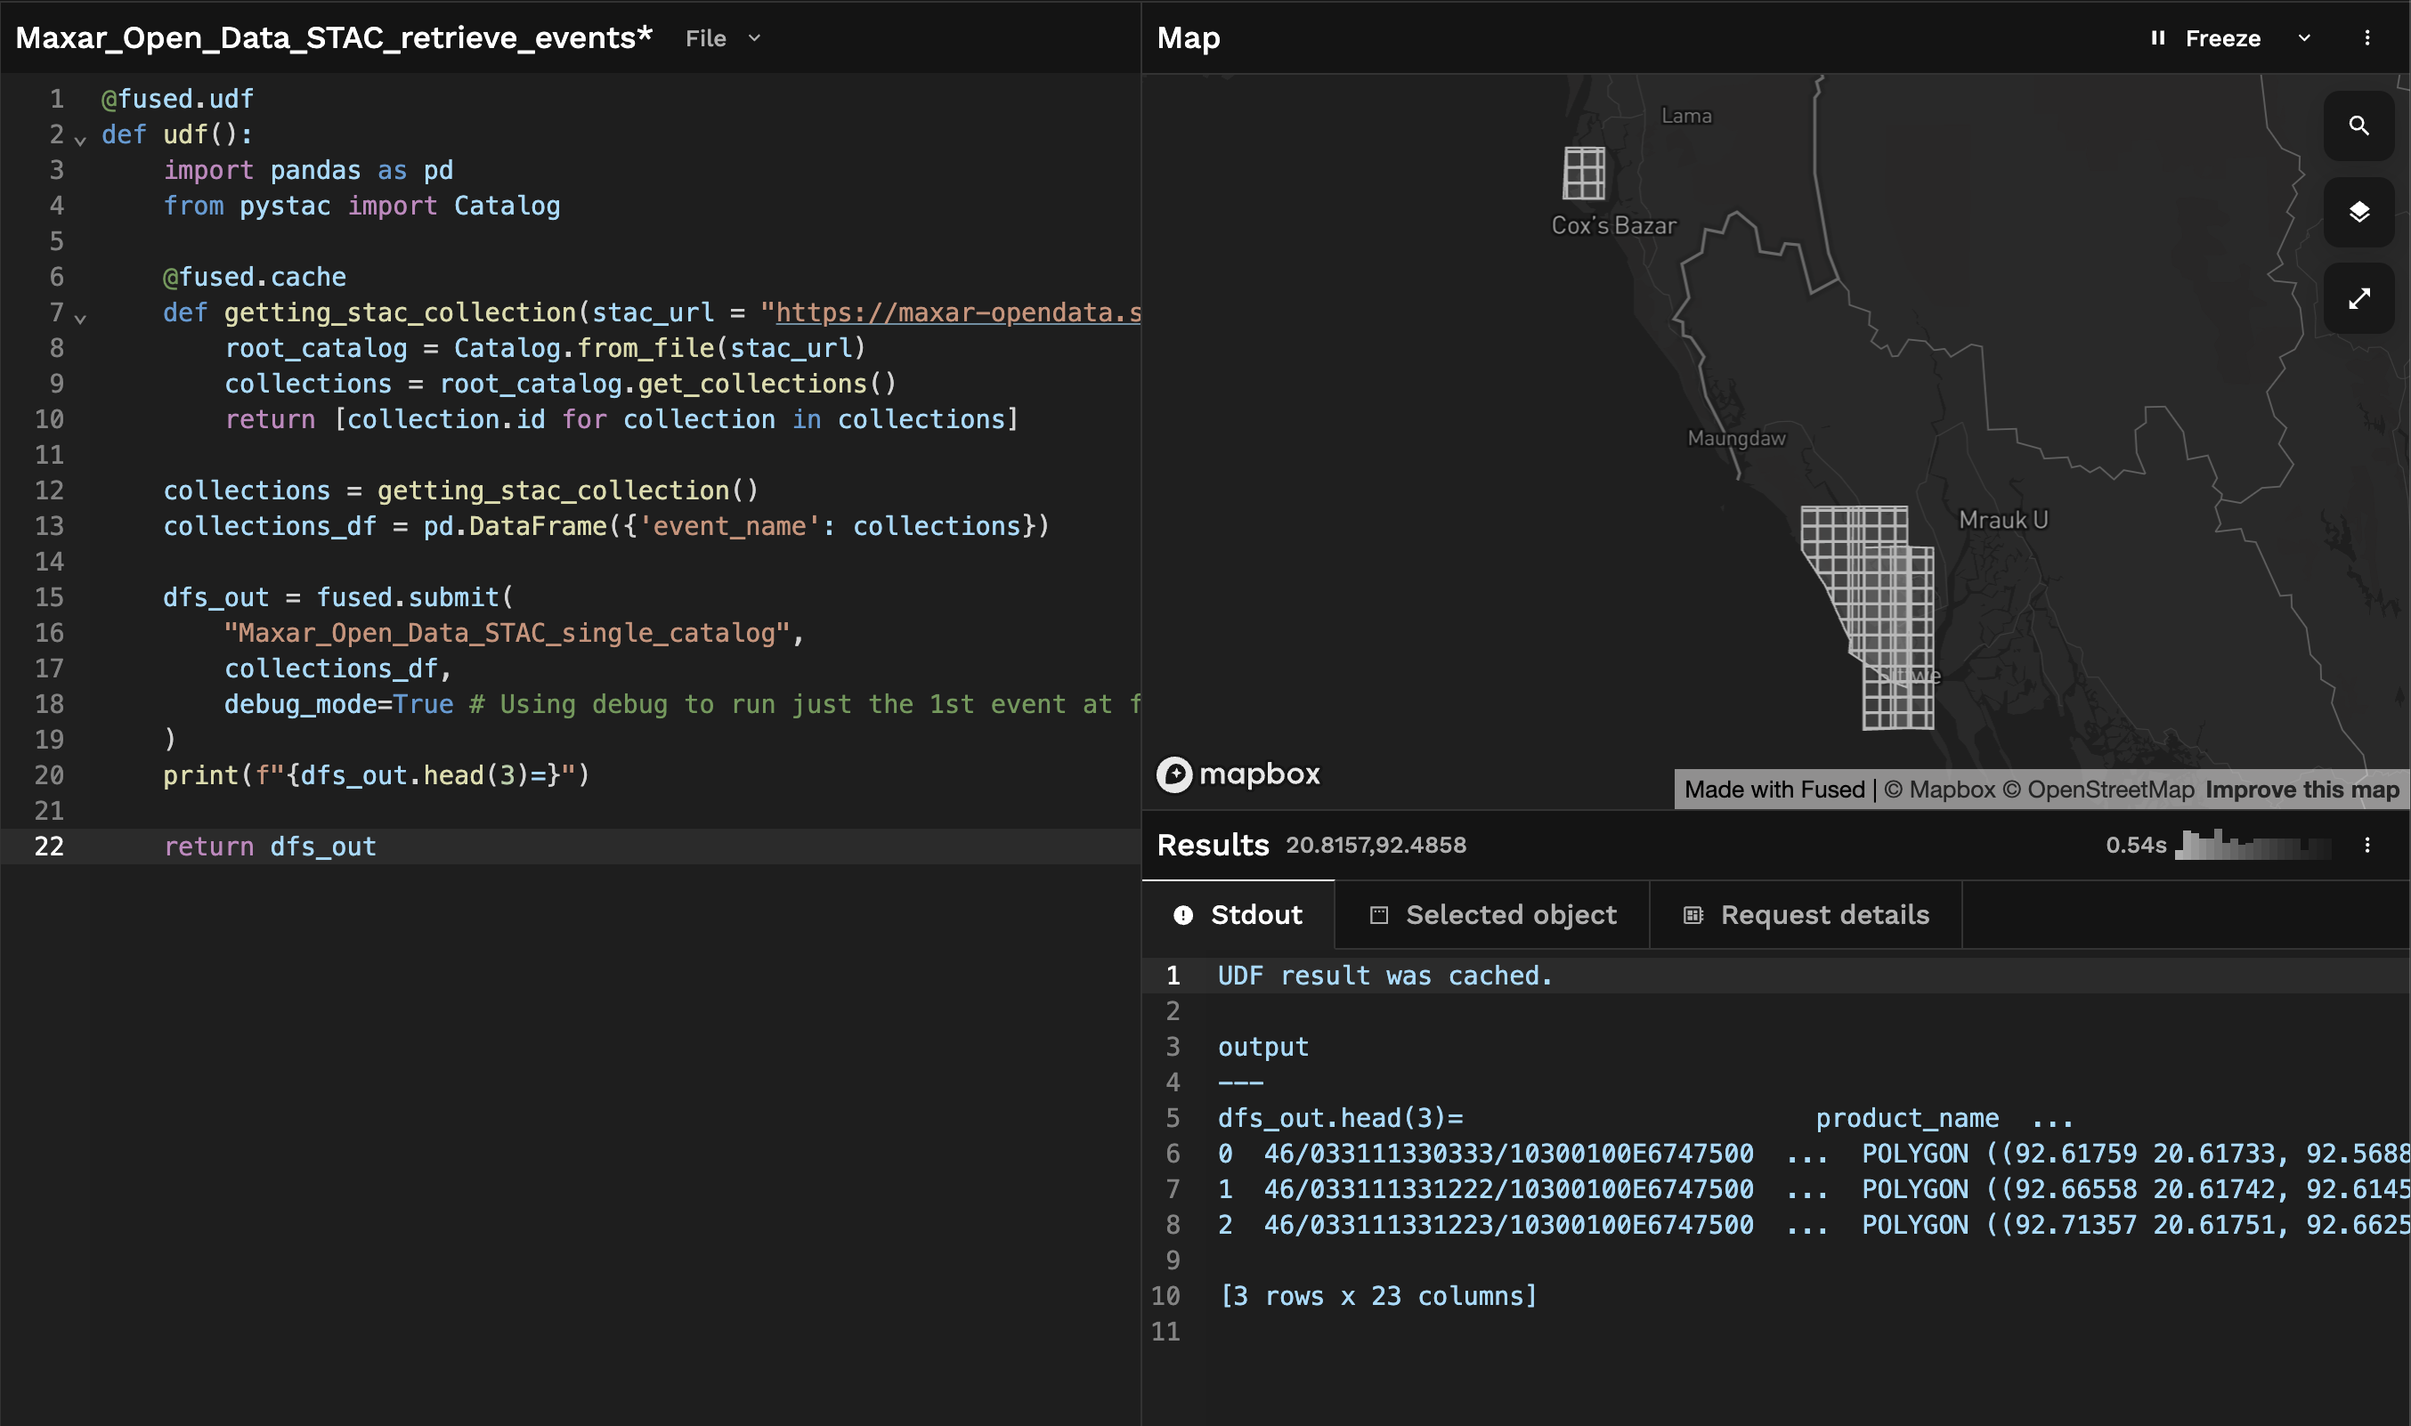Switch to the Selected object tab

point(1492,915)
